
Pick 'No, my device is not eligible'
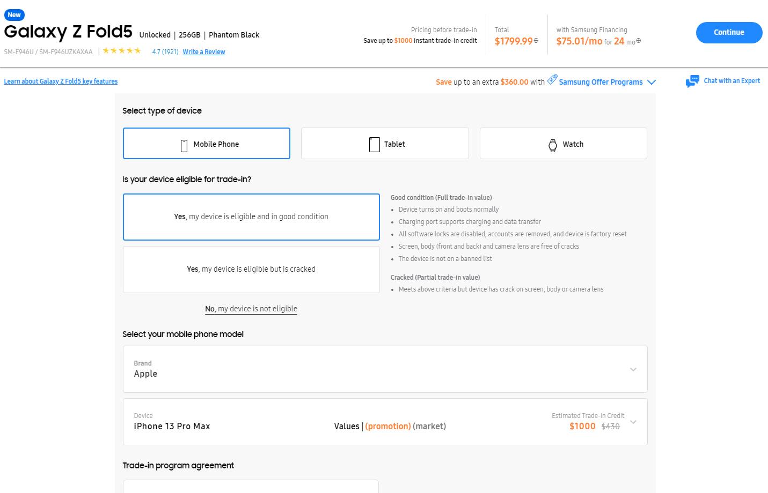[x=251, y=309]
